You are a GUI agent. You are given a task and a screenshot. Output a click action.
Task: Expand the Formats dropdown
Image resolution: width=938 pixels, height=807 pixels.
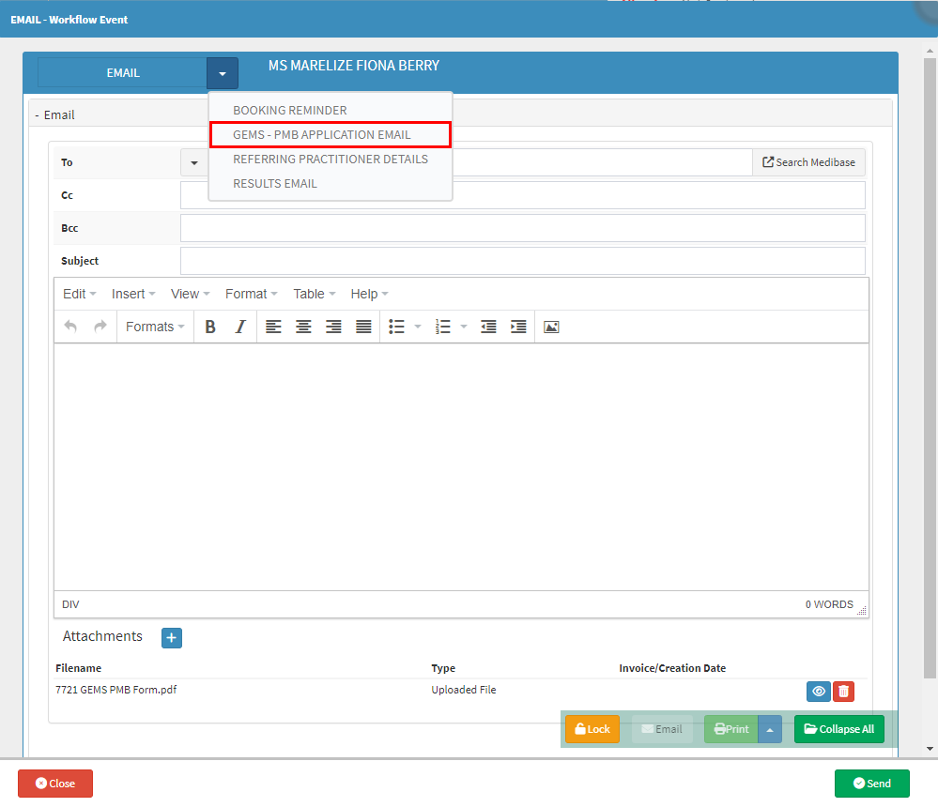click(x=155, y=327)
